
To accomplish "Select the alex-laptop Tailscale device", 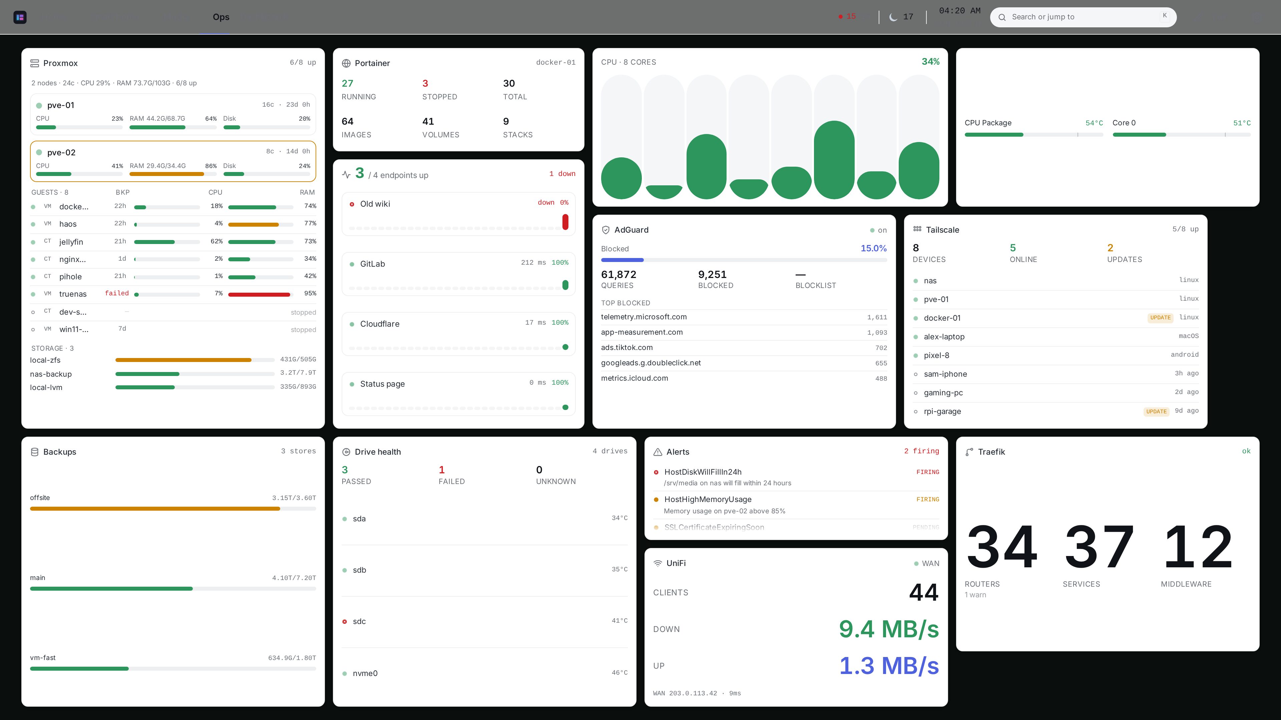I will (1056, 336).
